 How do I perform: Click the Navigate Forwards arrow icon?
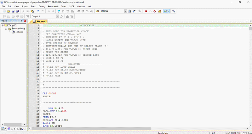[53, 11]
